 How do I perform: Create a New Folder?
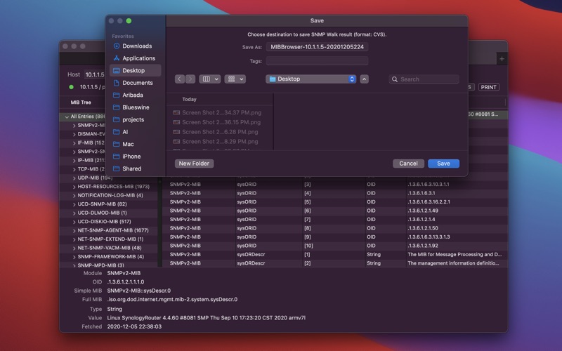tap(195, 164)
